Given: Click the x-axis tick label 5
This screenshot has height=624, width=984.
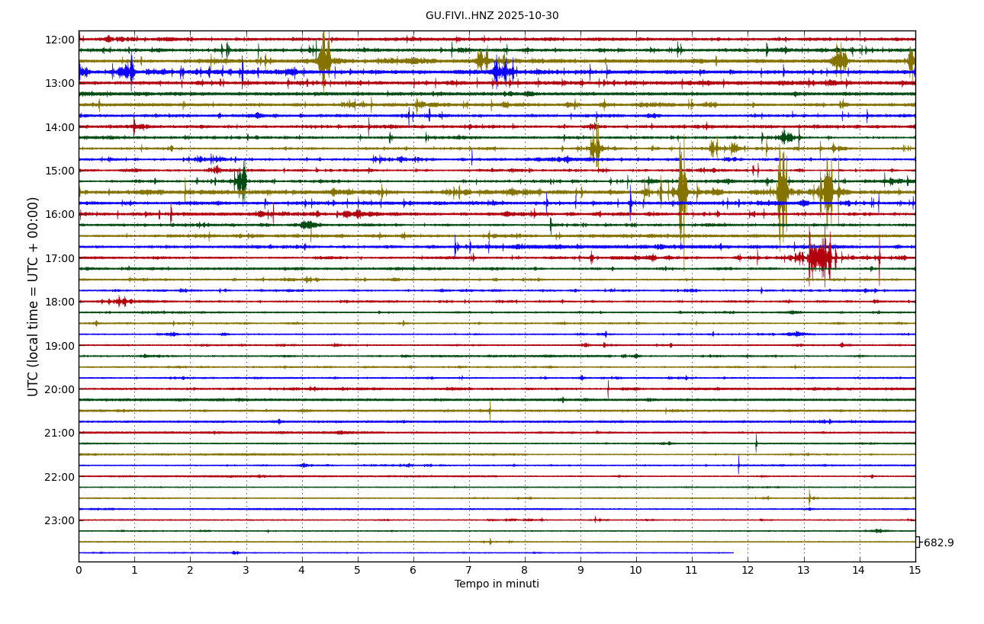Looking at the screenshot, I should click(357, 570).
